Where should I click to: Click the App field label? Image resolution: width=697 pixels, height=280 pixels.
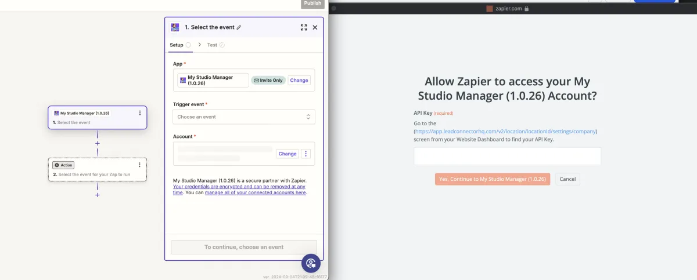click(x=179, y=63)
